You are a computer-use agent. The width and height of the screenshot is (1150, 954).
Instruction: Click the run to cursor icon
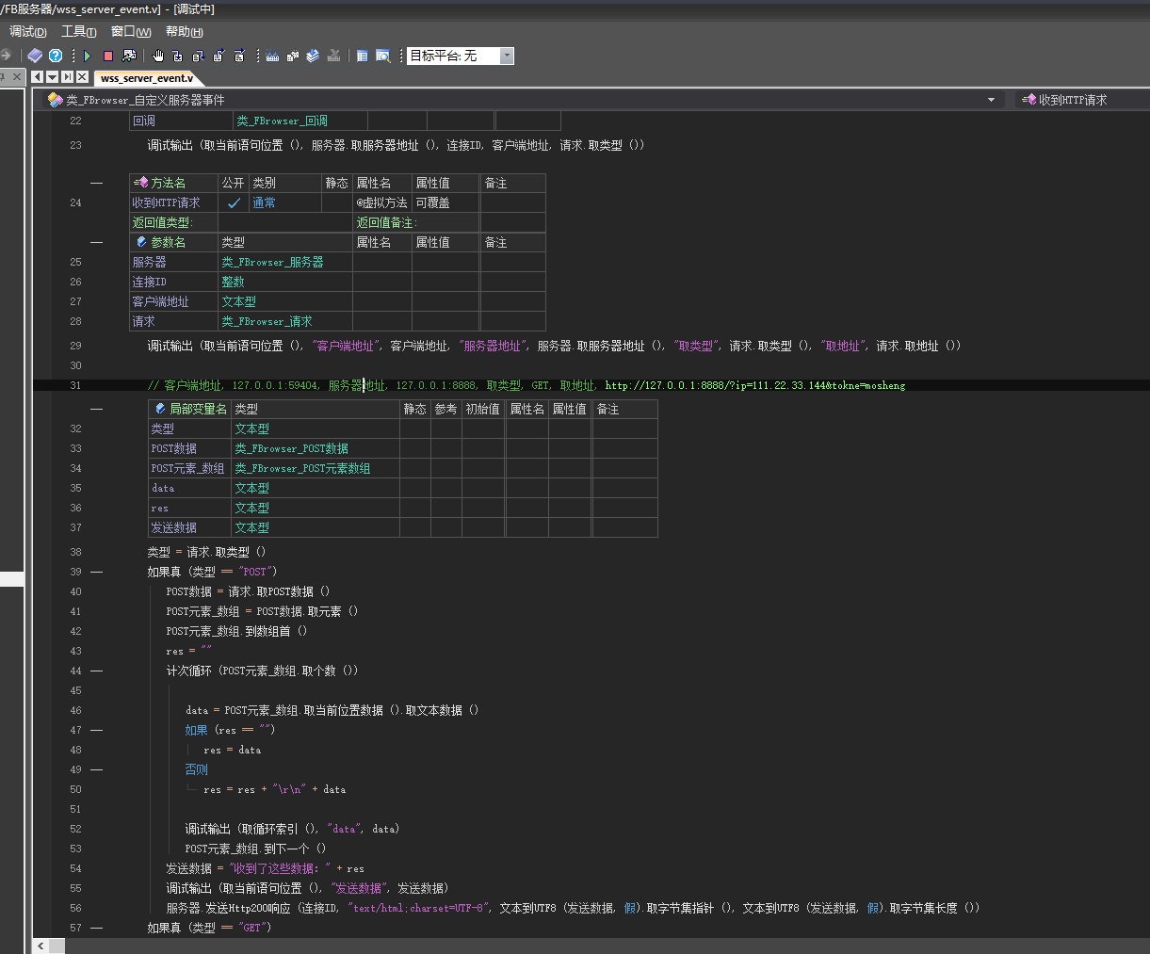(239, 56)
